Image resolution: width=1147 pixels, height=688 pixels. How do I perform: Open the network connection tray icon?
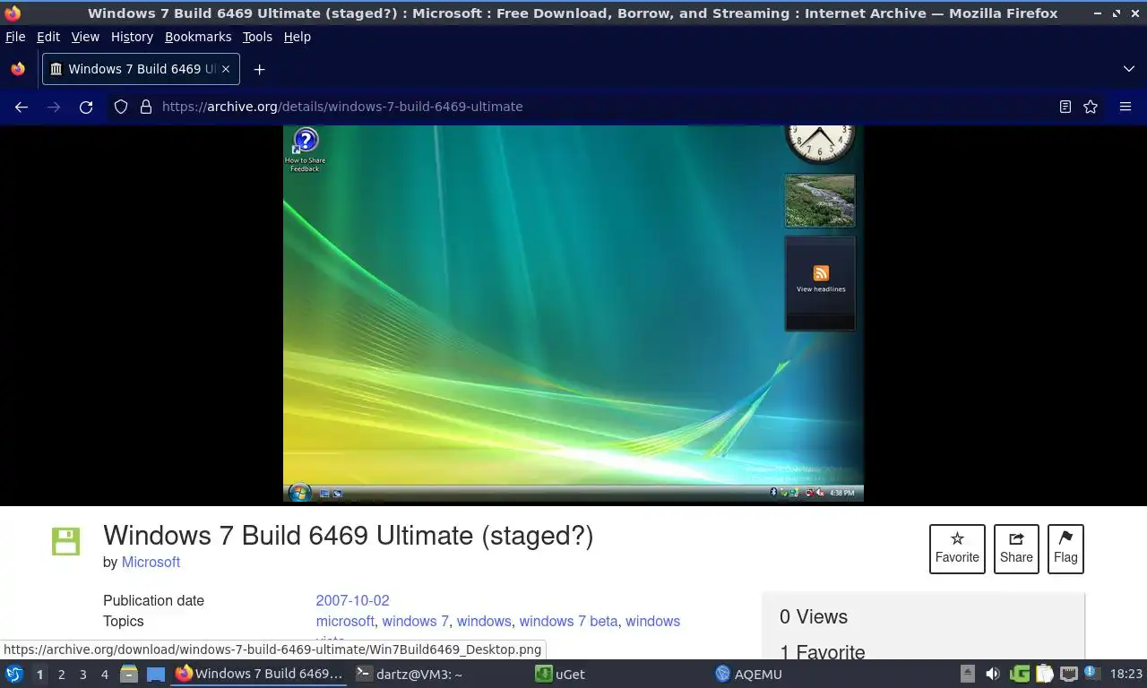point(1068,674)
